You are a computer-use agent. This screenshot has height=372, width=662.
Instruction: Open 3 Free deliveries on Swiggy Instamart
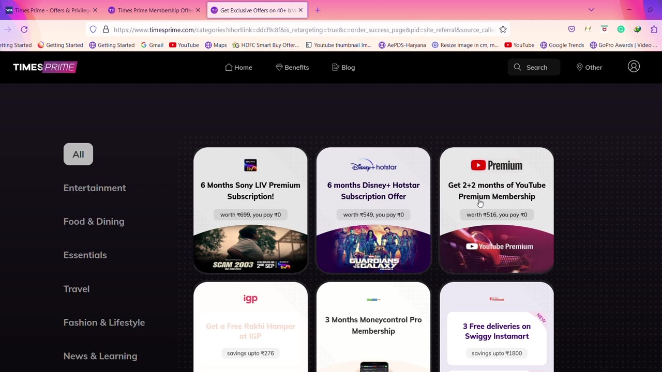(x=496, y=331)
